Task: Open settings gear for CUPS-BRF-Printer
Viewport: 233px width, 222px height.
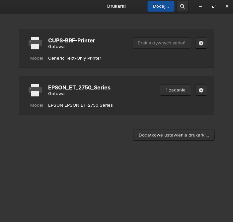Action: pyautogui.click(x=201, y=43)
